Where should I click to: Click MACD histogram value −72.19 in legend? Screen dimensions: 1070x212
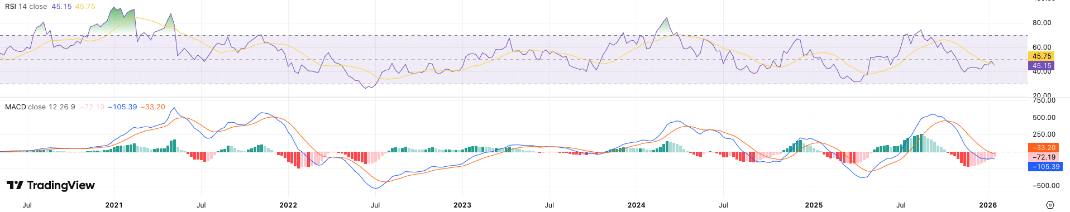point(92,107)
